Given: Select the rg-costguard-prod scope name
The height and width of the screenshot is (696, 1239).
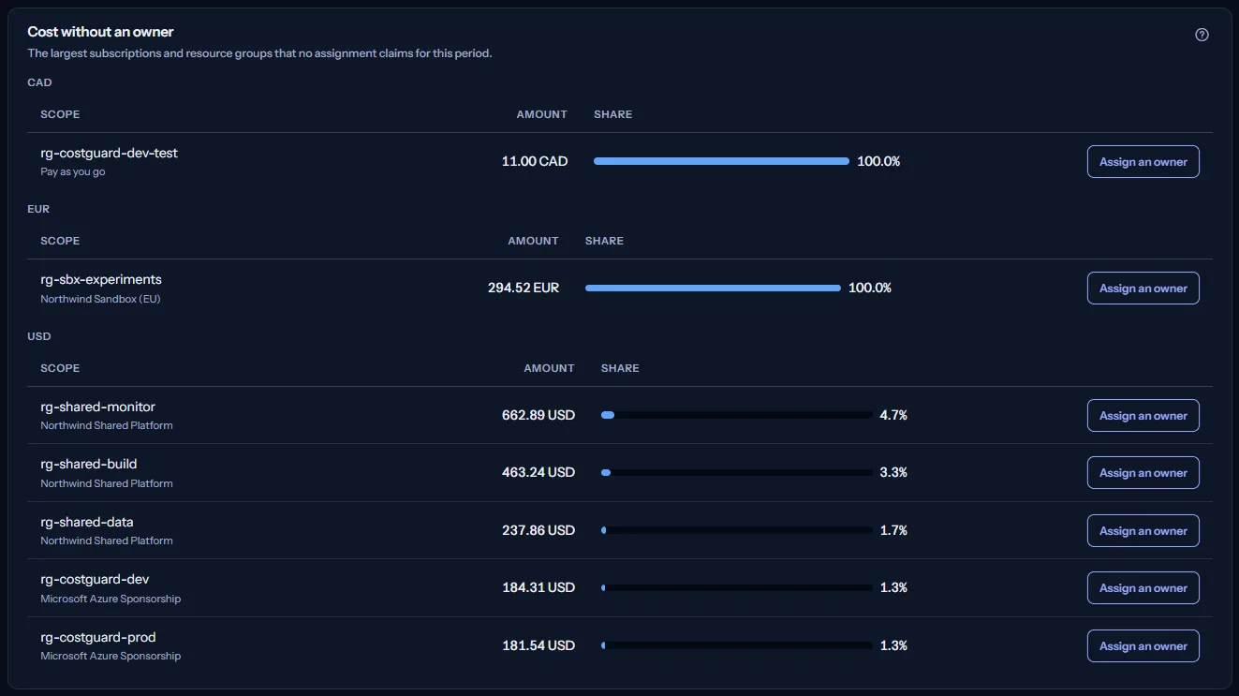Looking at the screenshot, I should pos(98,637).
